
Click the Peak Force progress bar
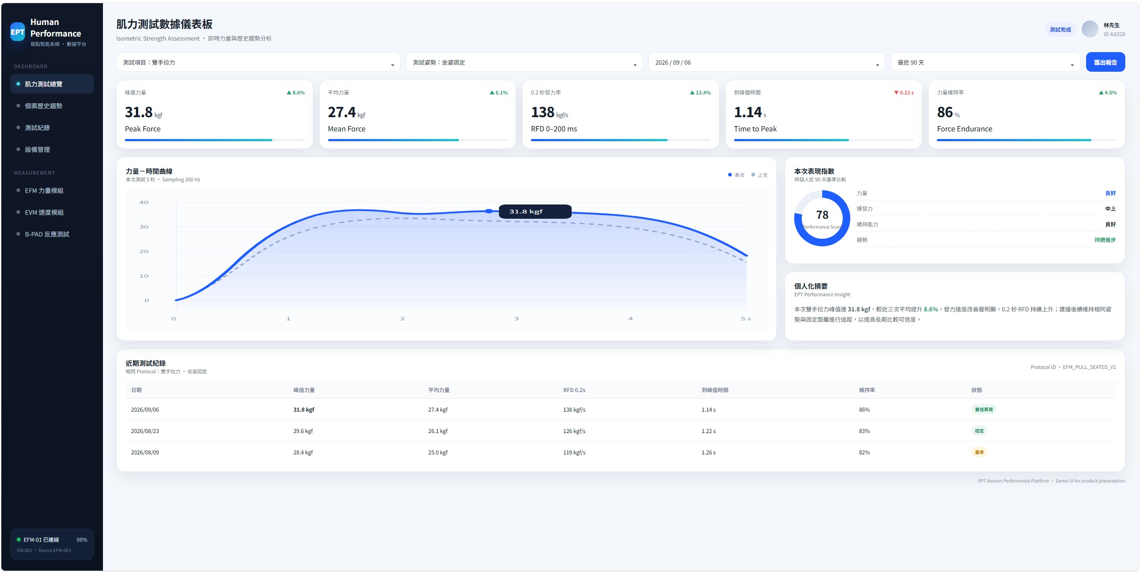214,140
